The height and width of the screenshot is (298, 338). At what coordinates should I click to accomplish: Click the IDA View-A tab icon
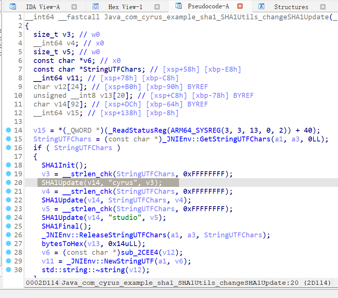tap(13, 7)
